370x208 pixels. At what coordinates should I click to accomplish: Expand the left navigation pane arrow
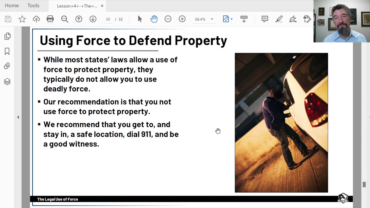(18, 117)
